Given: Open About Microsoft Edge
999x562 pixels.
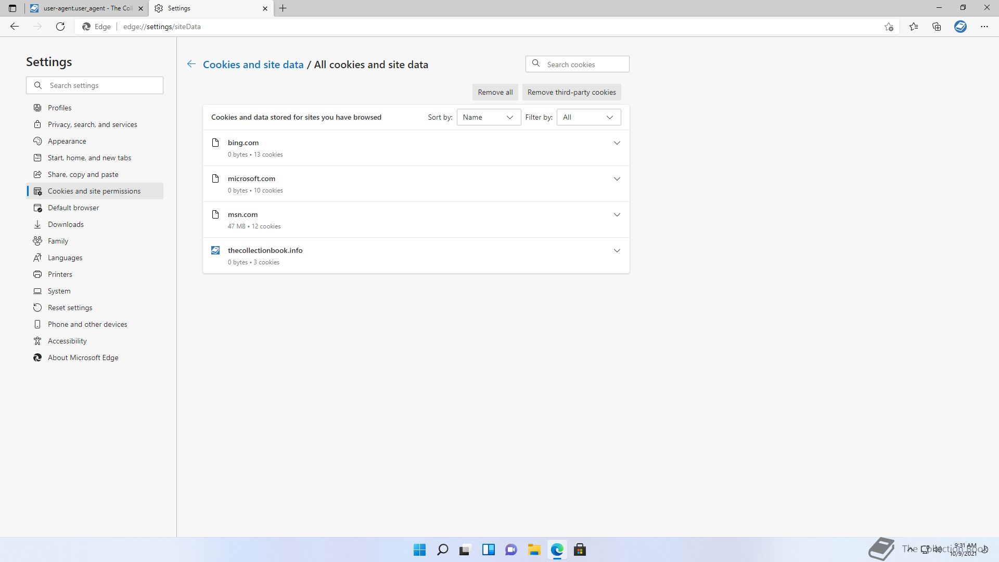Looking at the screenshot, I should tap(95, 357).
